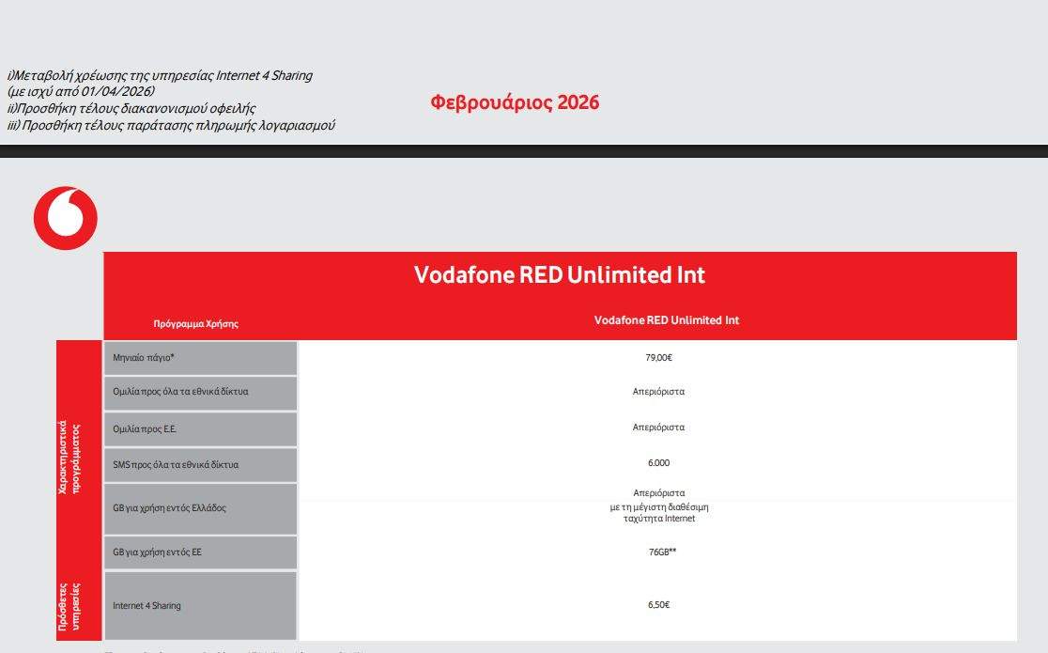Screen dimensions: 1048x653
Task: Select the Πρόγραμμα Χρήσης header cell
Action: pyautogui.click(x=196, y=323)
